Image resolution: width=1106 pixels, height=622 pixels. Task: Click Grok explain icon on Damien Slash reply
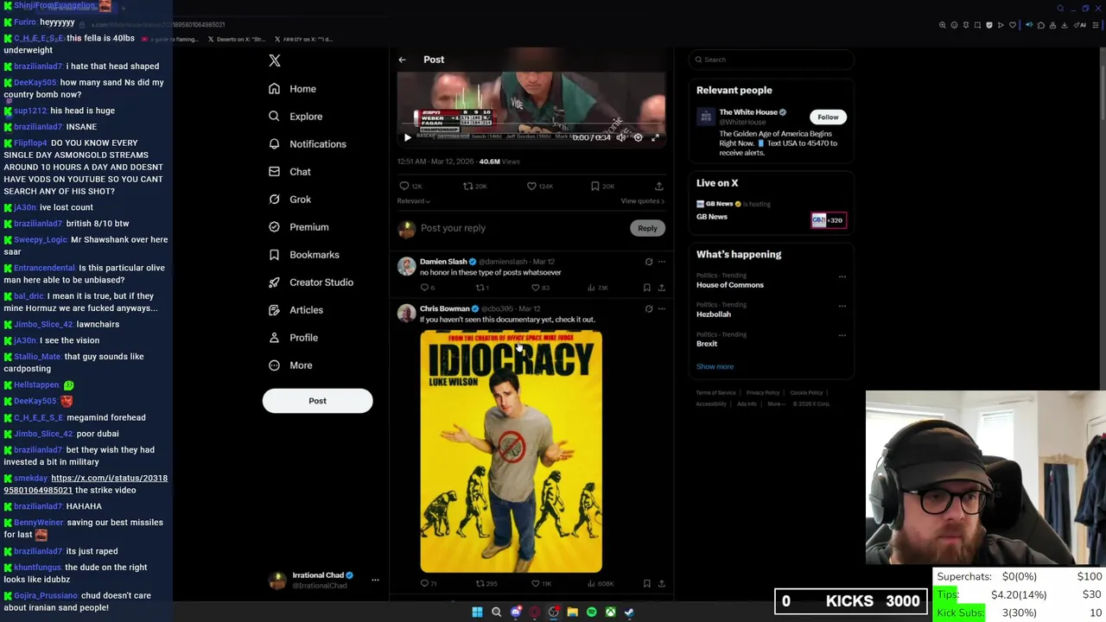point(649,262)
